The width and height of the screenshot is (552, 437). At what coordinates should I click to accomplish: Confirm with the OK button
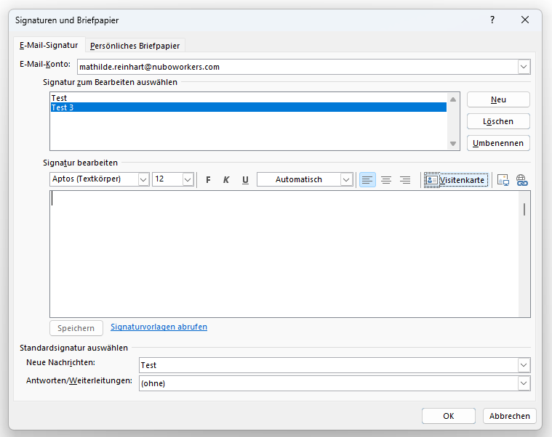[x=449, y=416]
